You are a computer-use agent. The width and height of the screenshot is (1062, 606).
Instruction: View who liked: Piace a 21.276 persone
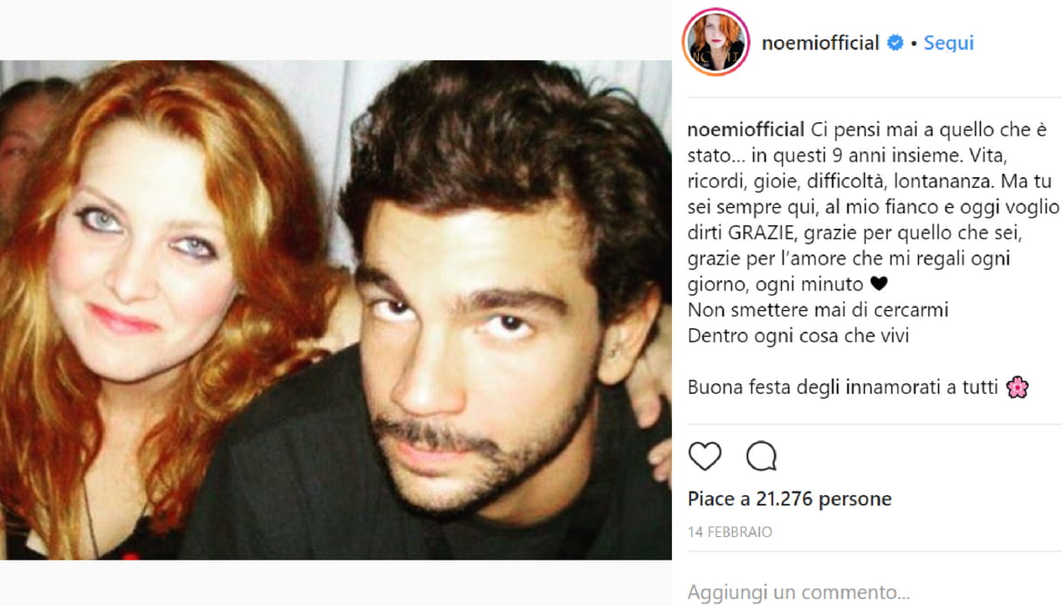[x=789, y=499]
